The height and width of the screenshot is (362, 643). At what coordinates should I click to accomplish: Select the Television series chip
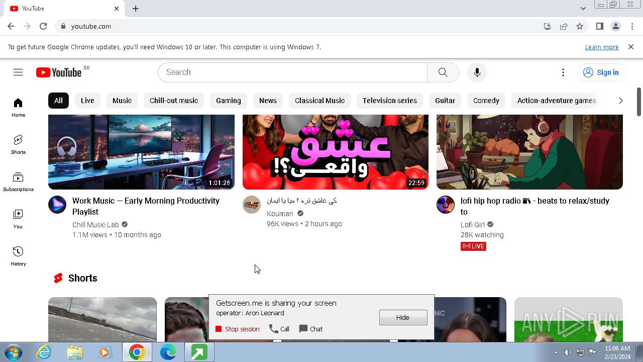390,101
